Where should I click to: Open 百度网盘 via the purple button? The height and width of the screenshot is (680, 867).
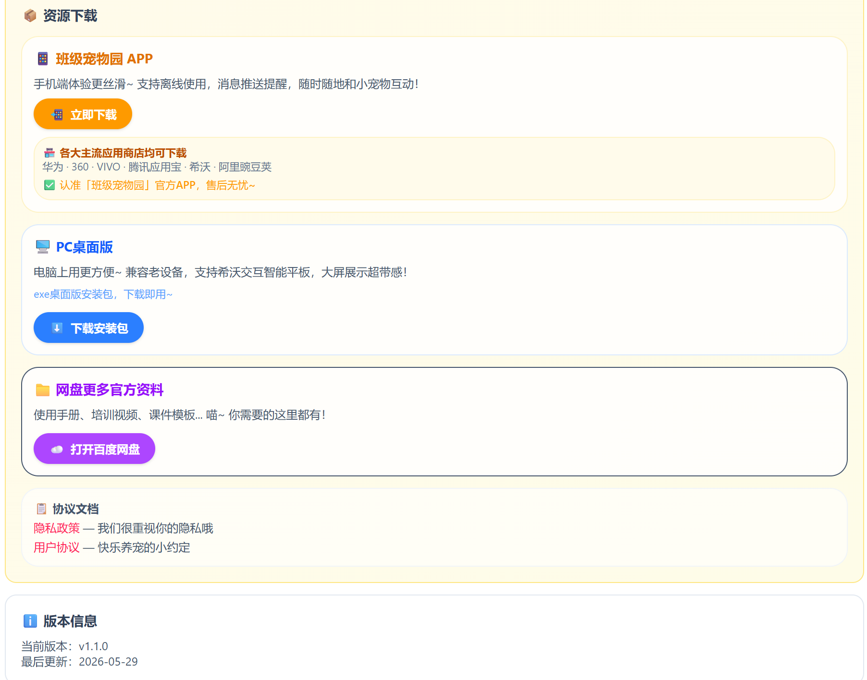tap(94, 449)
